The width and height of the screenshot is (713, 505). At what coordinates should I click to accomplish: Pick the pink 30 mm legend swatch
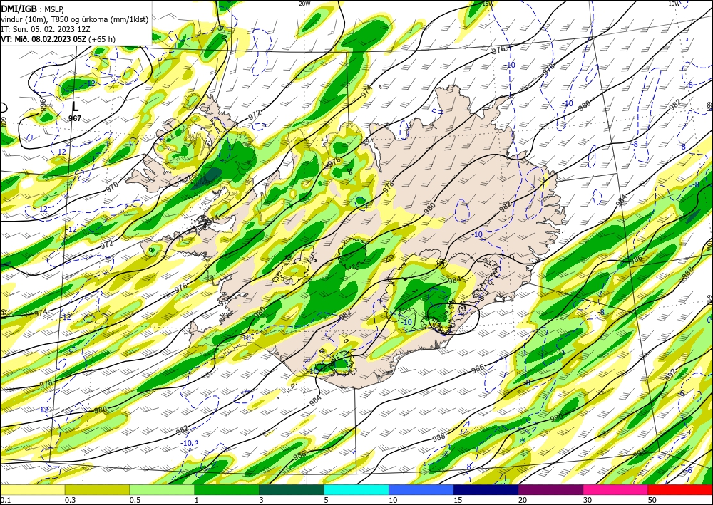(615, 490)
